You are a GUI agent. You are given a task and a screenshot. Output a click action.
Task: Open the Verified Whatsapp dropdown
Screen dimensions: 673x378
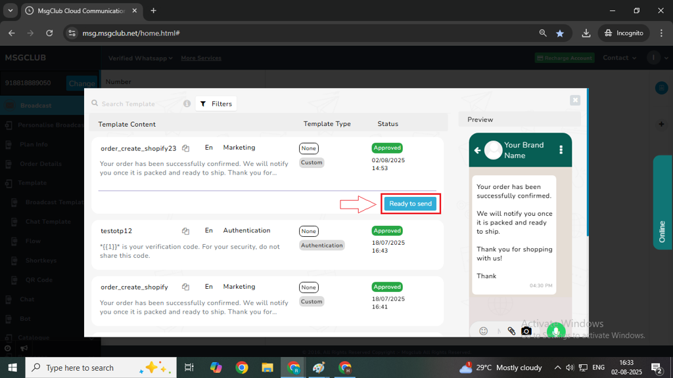[x=141, y=58]
